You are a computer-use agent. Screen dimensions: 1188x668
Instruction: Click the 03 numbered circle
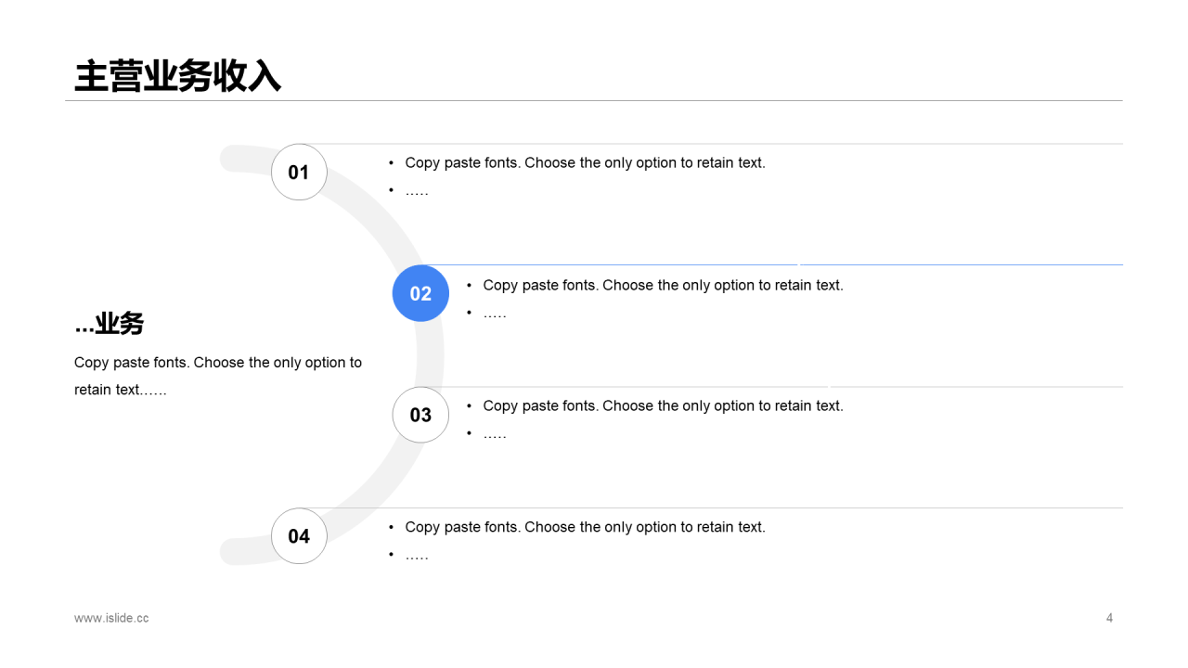420,415
